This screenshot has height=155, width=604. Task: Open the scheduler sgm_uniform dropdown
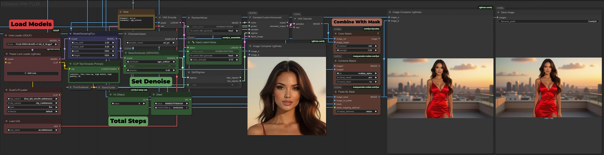pos(151,62)
